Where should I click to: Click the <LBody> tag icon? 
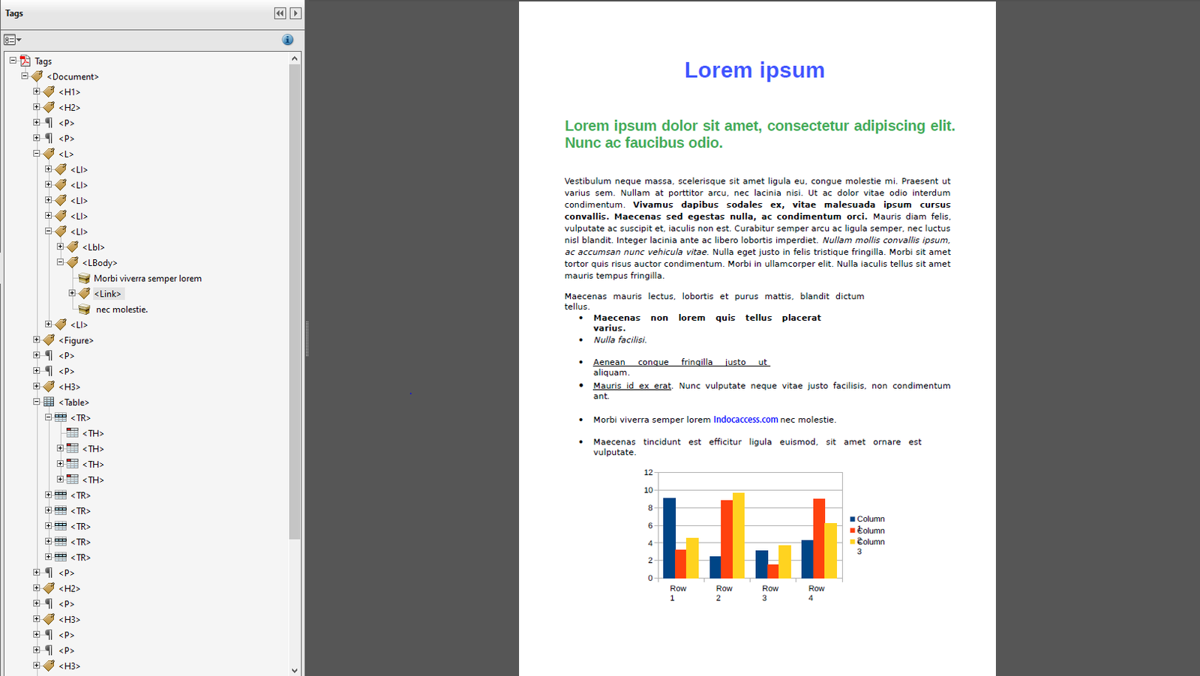(72, 262)
